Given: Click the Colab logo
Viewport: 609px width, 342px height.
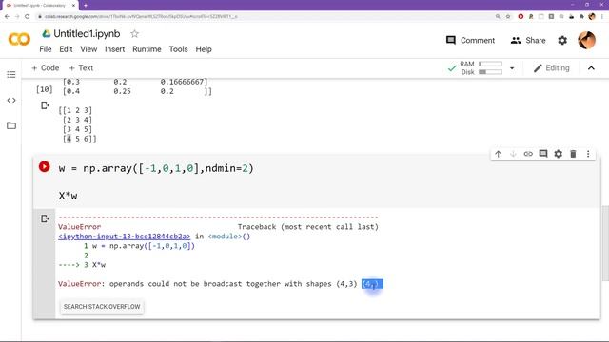Looking at the screenshot, I should pyautogui.click(x=19, y=40).
